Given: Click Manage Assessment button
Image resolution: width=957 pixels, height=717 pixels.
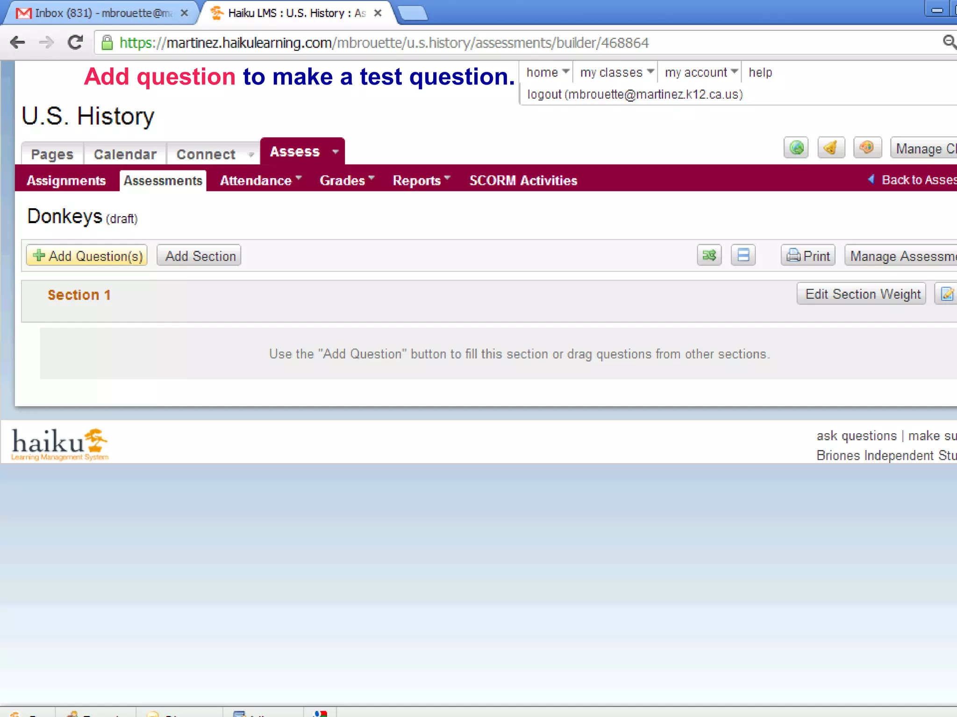Looking at the screenshot, I should (901, 256).
